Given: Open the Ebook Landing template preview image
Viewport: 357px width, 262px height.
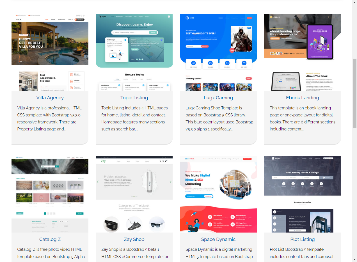Looking at the screenshot, I should pos(303,52).
